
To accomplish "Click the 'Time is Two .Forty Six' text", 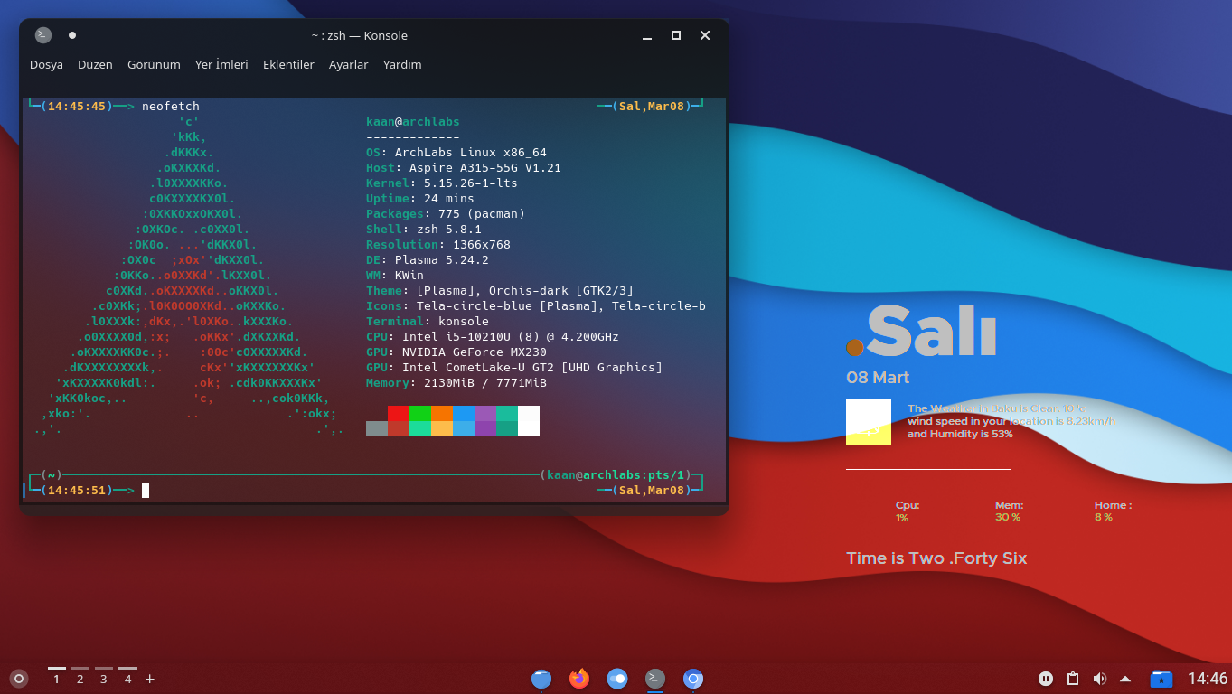I will click(x=936, y=558).
